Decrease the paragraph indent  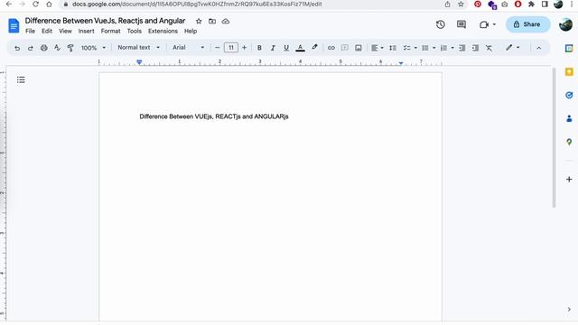[x=461, y=48]
